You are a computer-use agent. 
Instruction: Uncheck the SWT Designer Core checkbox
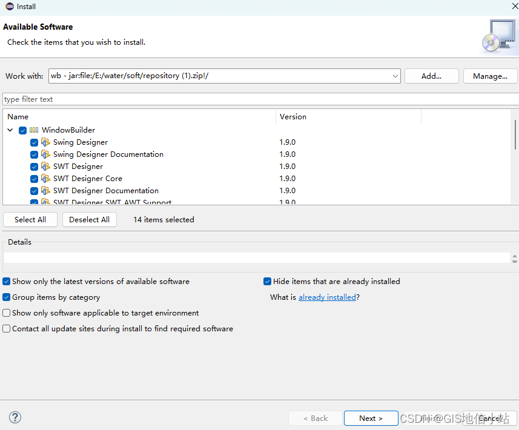(34, 179)
